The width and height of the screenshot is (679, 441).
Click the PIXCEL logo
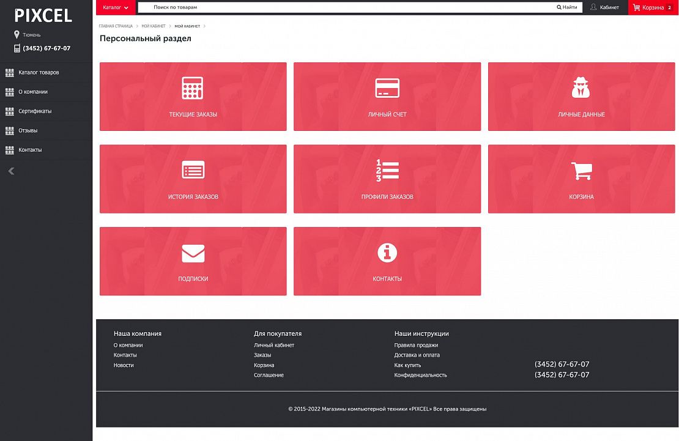43,16
